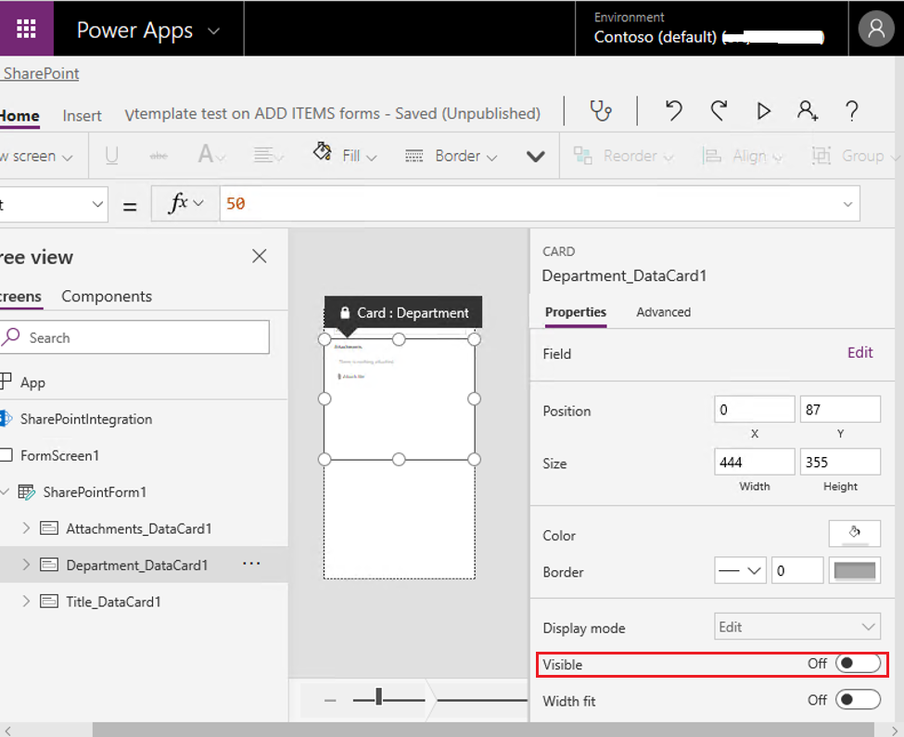
Task: Click the formula bar input
Action: click(539, 203)
